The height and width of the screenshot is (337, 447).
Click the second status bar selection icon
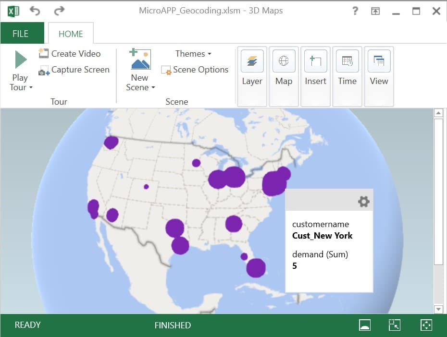tap(395, 325)
